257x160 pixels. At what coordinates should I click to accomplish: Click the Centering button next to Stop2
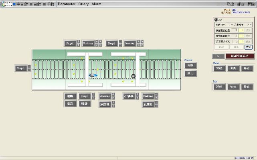(x=87, y=43)
